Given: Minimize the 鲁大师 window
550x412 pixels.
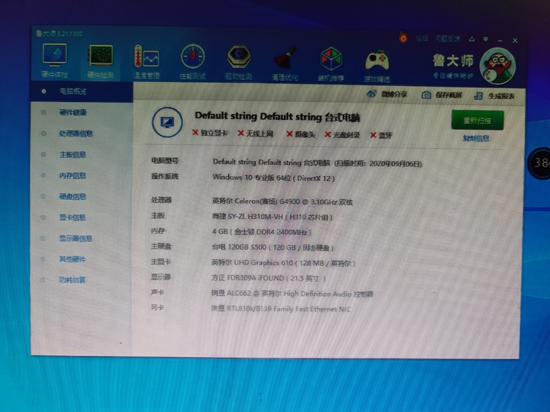Looking at the screenshot, I should [500, 40].
